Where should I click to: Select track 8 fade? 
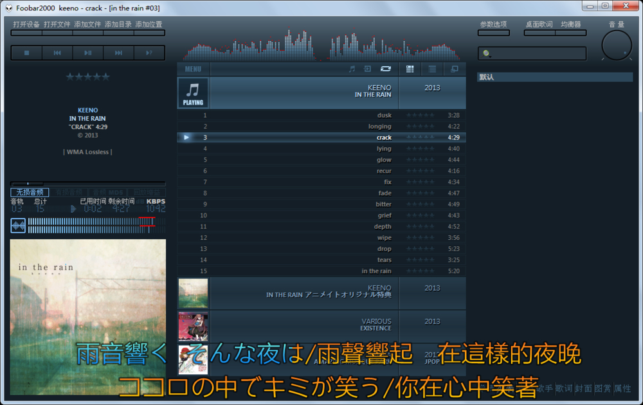(321, 193)
